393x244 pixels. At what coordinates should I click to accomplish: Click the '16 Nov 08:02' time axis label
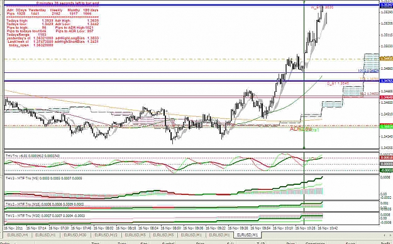click(x=103, y=228)
